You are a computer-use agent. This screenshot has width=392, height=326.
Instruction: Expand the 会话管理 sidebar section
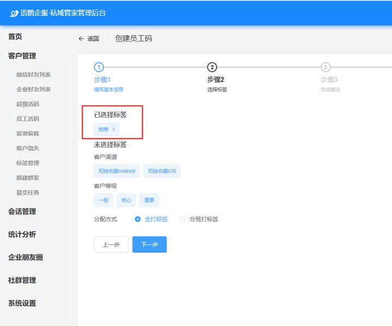(22, 212)
